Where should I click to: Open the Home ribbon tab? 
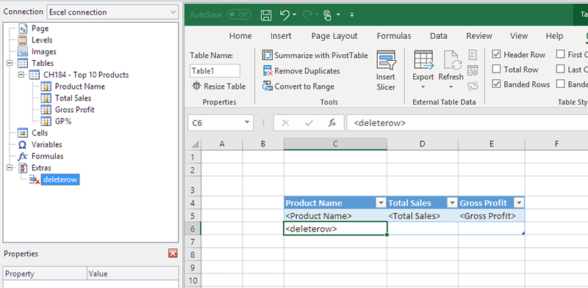pos(240,36)
